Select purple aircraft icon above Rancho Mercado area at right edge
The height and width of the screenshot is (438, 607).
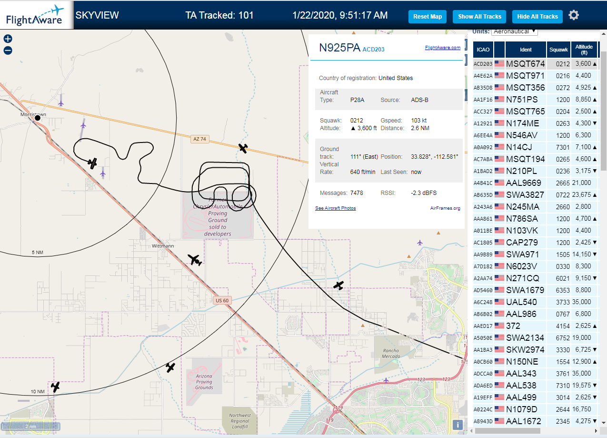[419, 243]
